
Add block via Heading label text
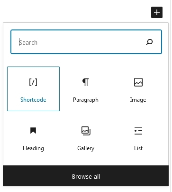tap(33, 148)
